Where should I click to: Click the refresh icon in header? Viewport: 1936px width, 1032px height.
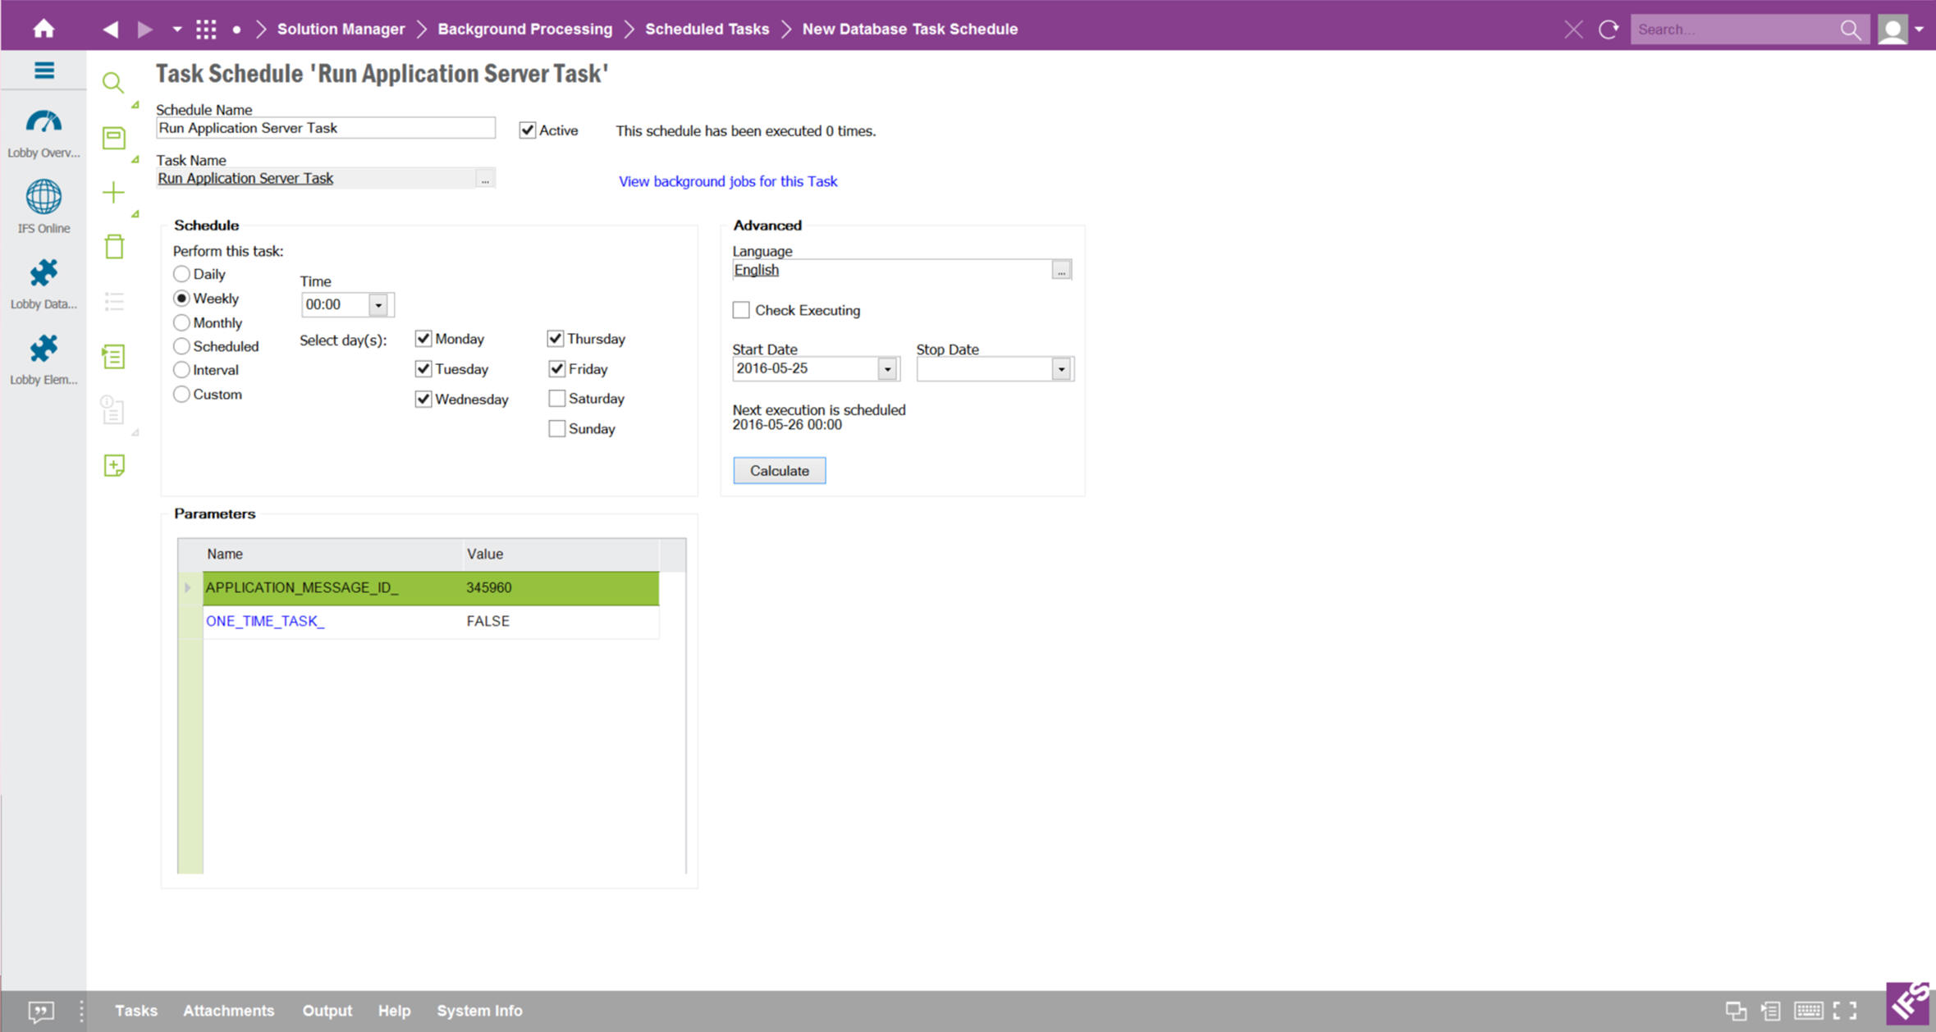1609,30
